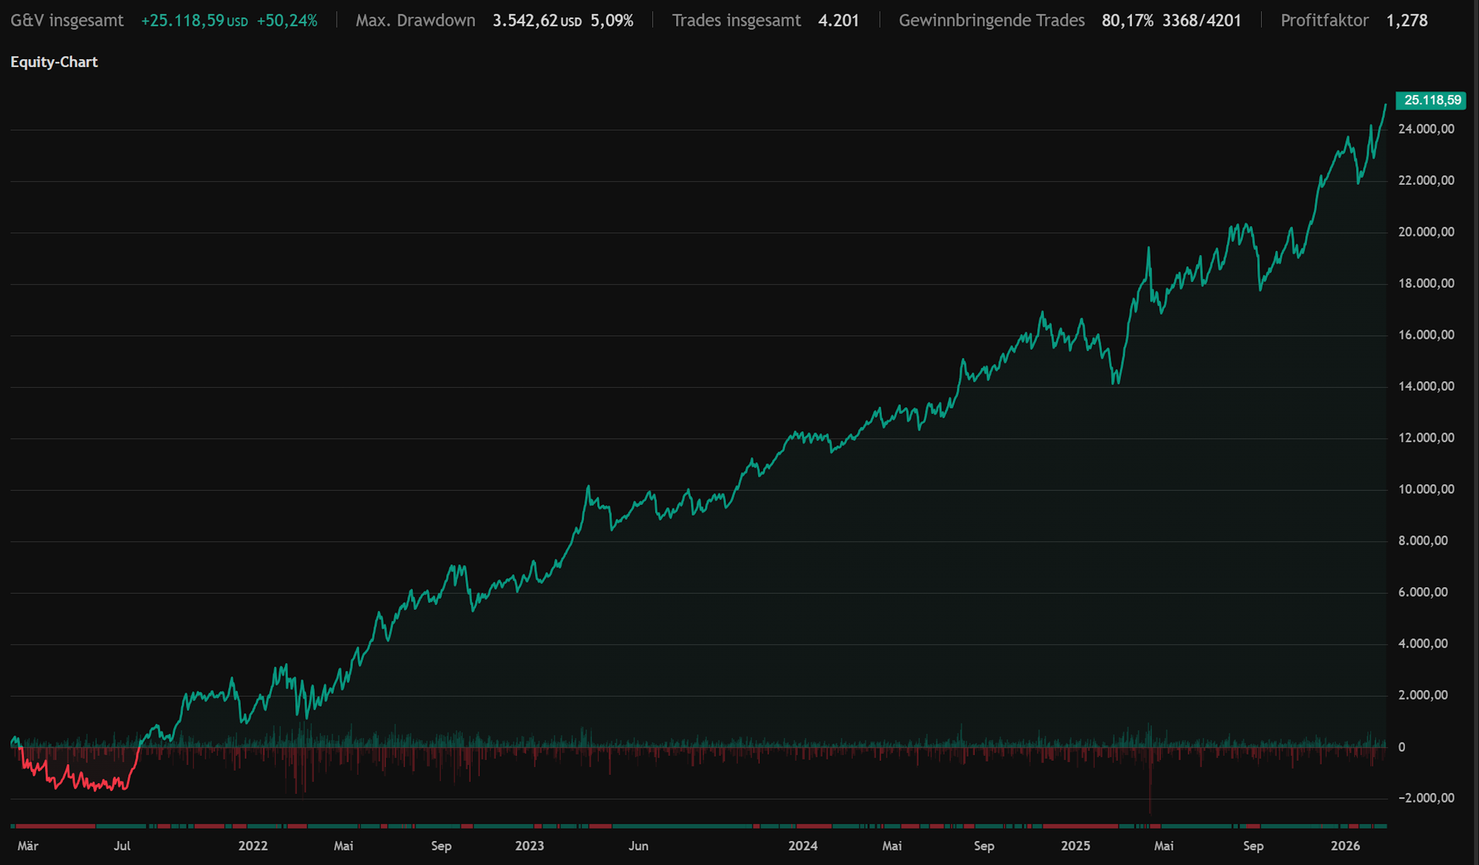Image resolution: width=1479 pixels, height=865 pixels.
Task: Click the +50,24% percentage gain
Action: pyautogui.click(x=287, y=20)
